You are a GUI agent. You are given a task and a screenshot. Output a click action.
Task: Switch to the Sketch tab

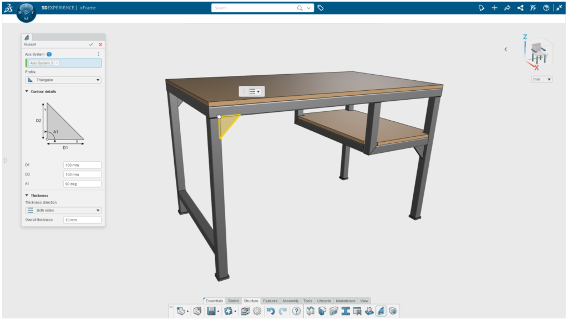[x=233, y=301]
